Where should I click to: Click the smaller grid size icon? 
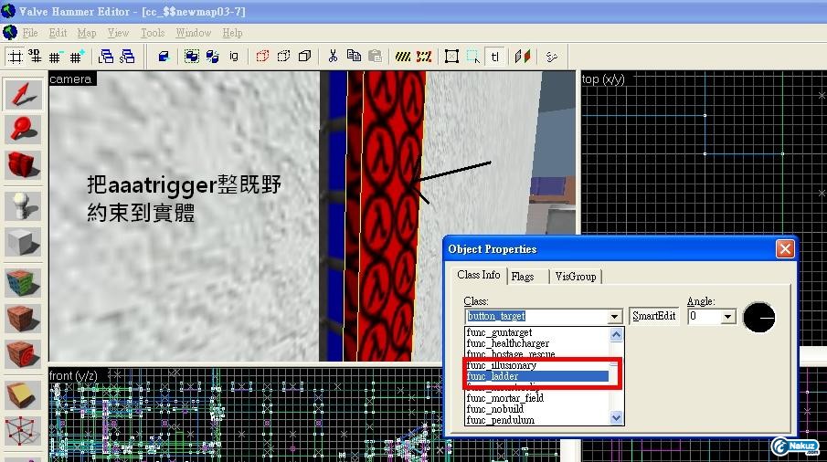(56, 57)
